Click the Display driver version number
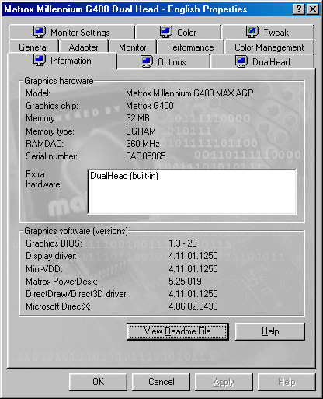This screenshot has width=323, height=399. click(x=193, y=256)
